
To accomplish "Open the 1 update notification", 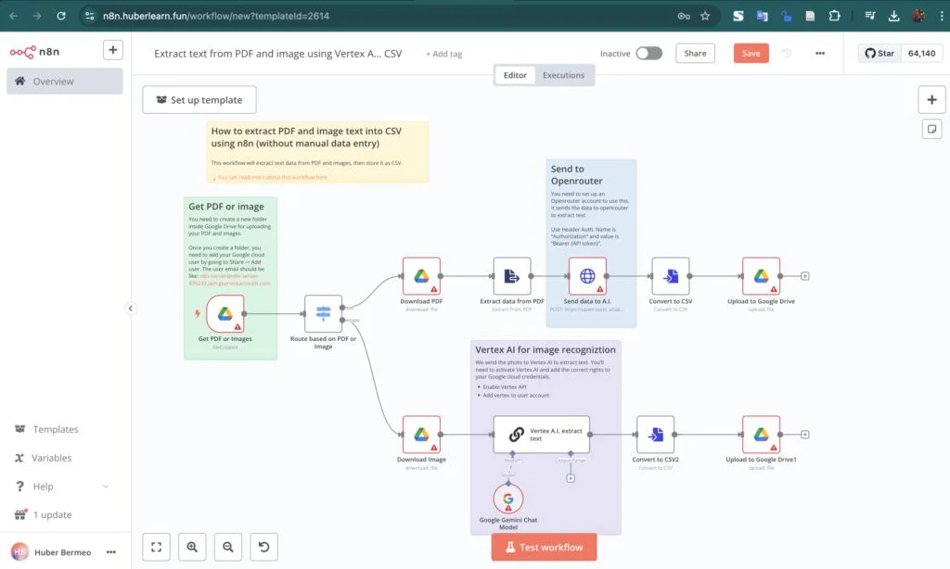I will click(x=62, y=514).
